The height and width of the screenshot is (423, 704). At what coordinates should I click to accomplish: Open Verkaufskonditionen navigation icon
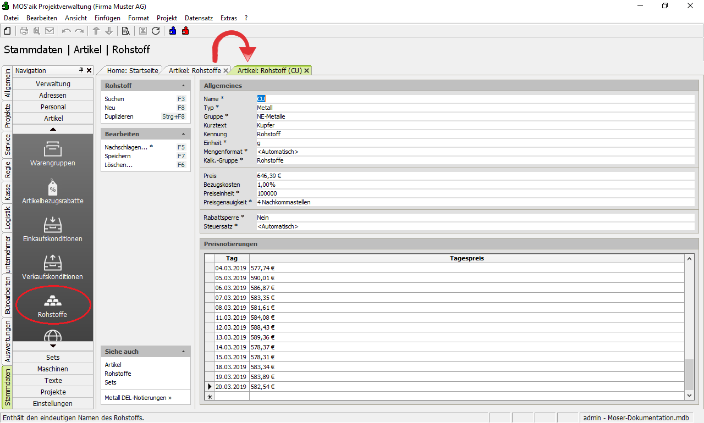click(53, 267)
